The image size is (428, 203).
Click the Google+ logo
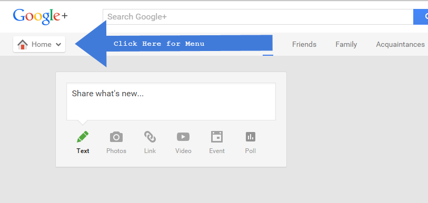pyautogui.click(x=40, y=16)
